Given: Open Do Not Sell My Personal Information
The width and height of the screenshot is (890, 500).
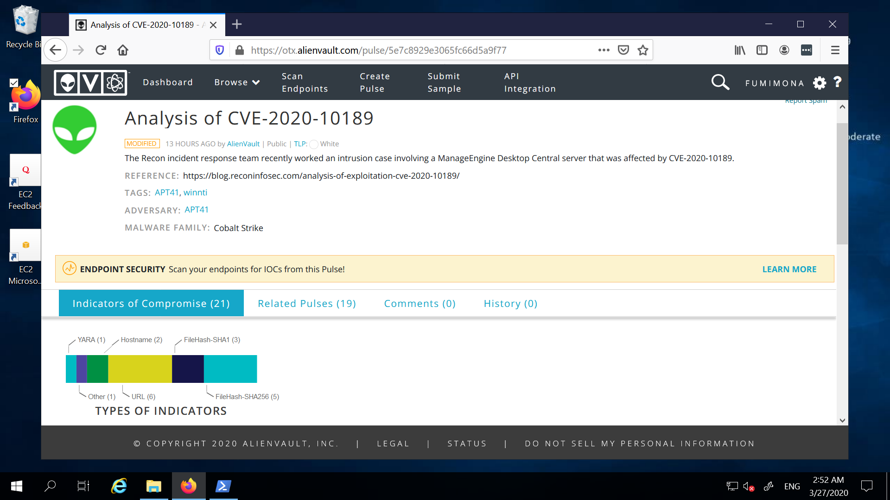Looking at the screenshot, I should tap(640, 444).
